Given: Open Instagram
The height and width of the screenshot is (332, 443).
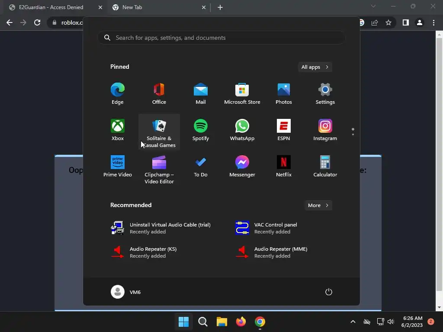Looking at the screenshot, I should pyautogui.click(x=325, y=130).
